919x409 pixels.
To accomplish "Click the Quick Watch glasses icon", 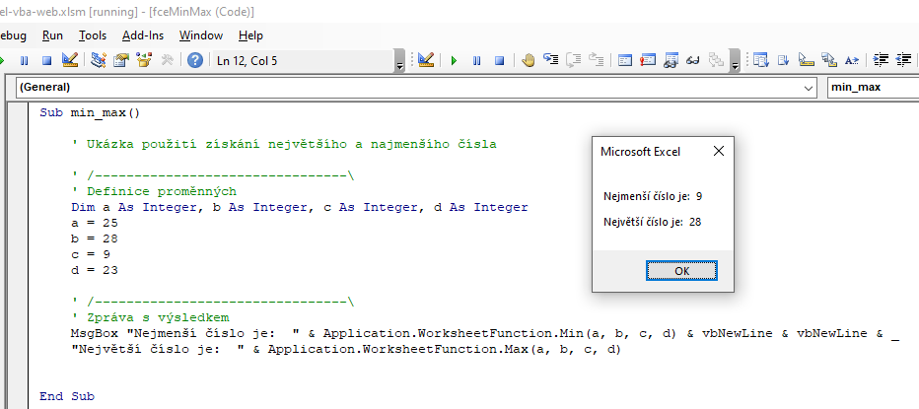I will coord(693,60).
